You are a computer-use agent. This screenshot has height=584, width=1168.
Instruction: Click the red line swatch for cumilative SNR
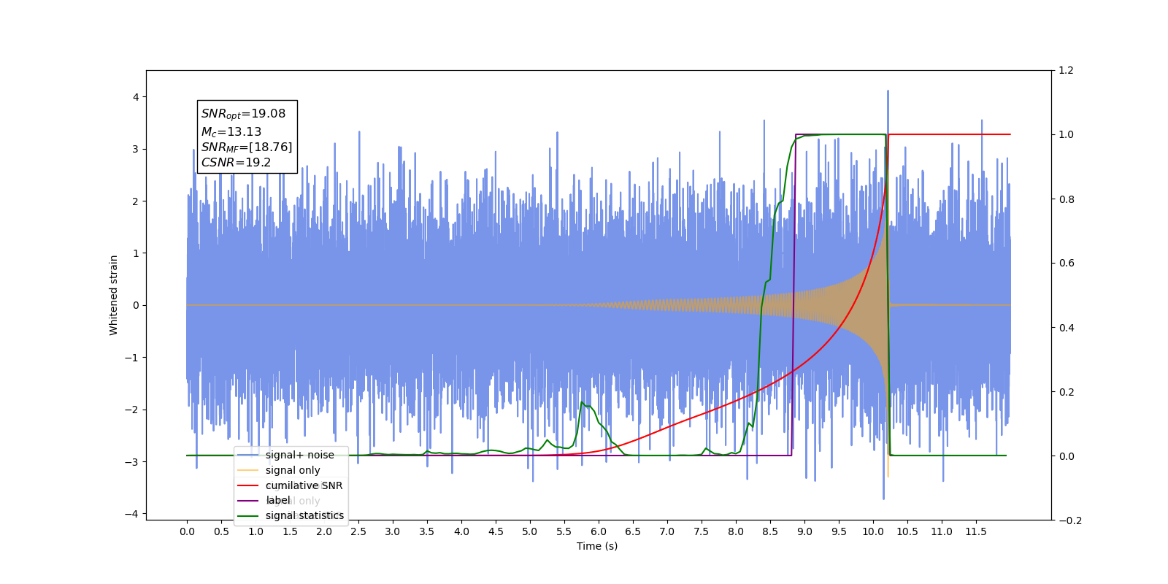[248, 485]
